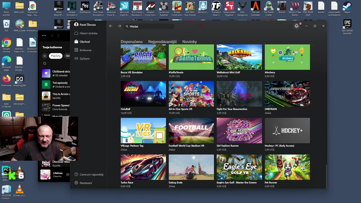361x203 pixels.
Task: Open Fight For Your Resurrection thumbnail
Action: click(239, 94)
